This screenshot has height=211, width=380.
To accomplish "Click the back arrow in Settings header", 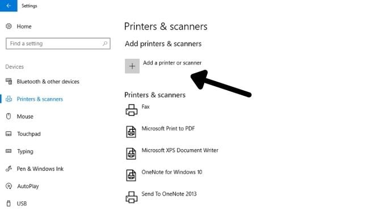I will pyautogui.click(x=9, y=6).
